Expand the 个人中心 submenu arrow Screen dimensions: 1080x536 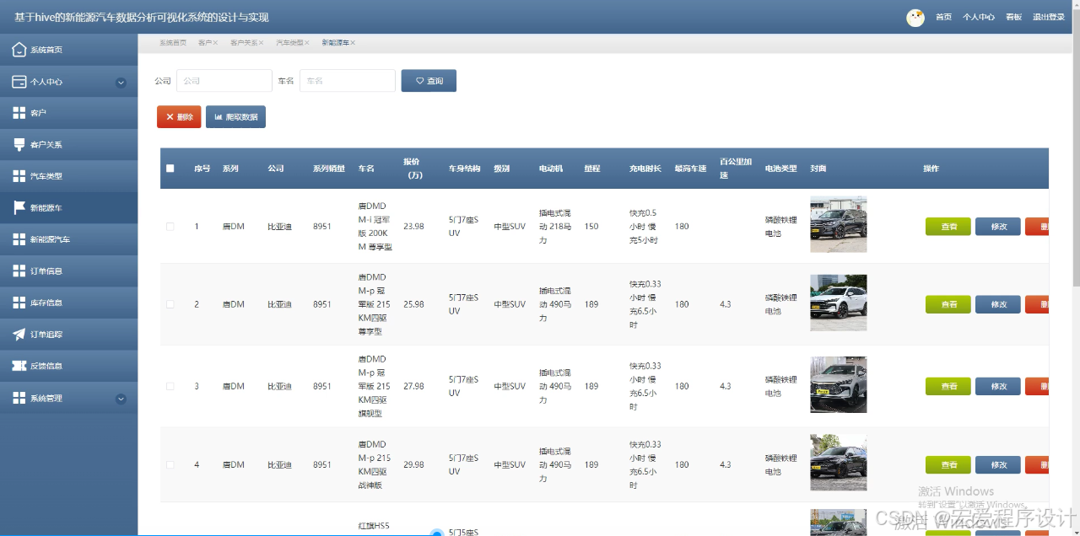coord(121,83)
